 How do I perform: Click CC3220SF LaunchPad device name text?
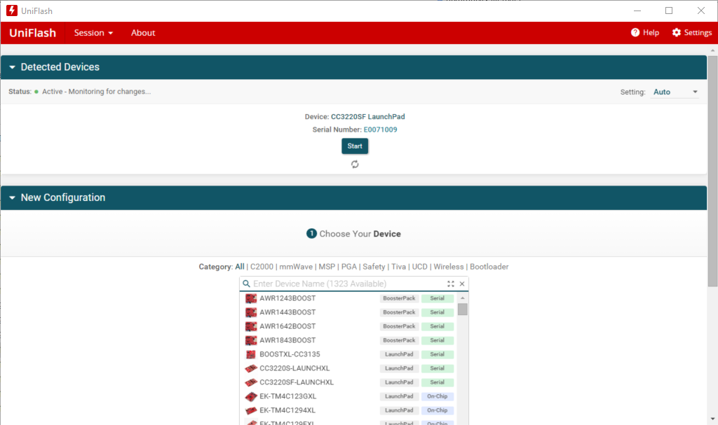pyautogui.click(x=367, y=117)
